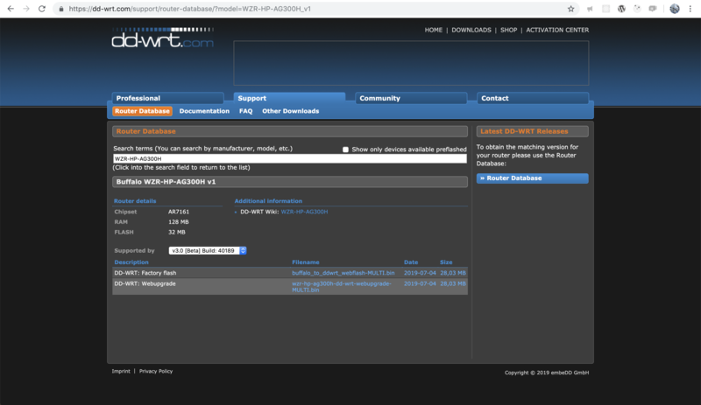Select the Router Database submenu item
This screenshot has width=701, height=405.
pyautogui.click(x=142, y=111)
